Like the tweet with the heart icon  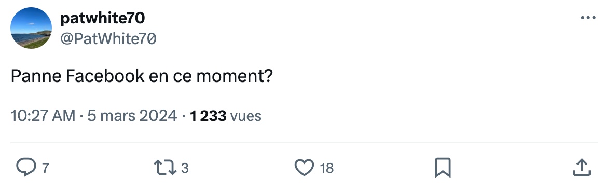coord(304,168)
